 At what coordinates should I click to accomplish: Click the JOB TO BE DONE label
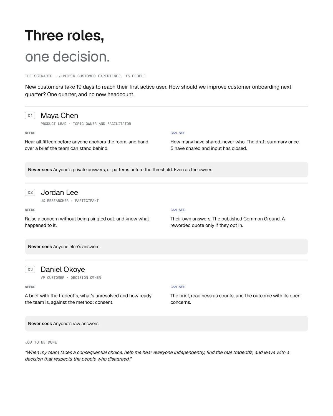pos(41,343)
